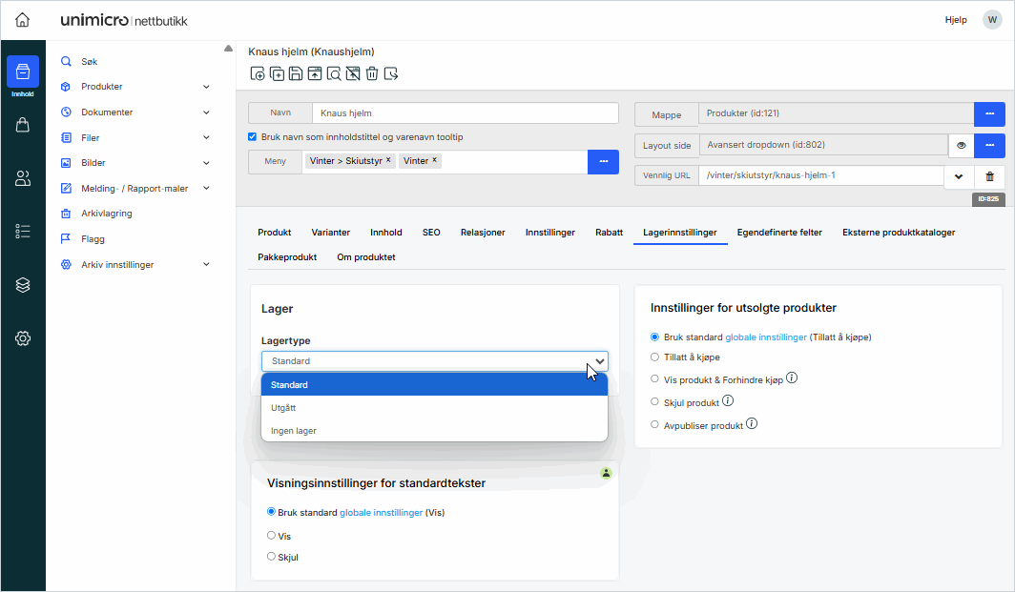Select the Innhold sidebar icon
This screenshot has width=1015, height=592.
[22, 71]
